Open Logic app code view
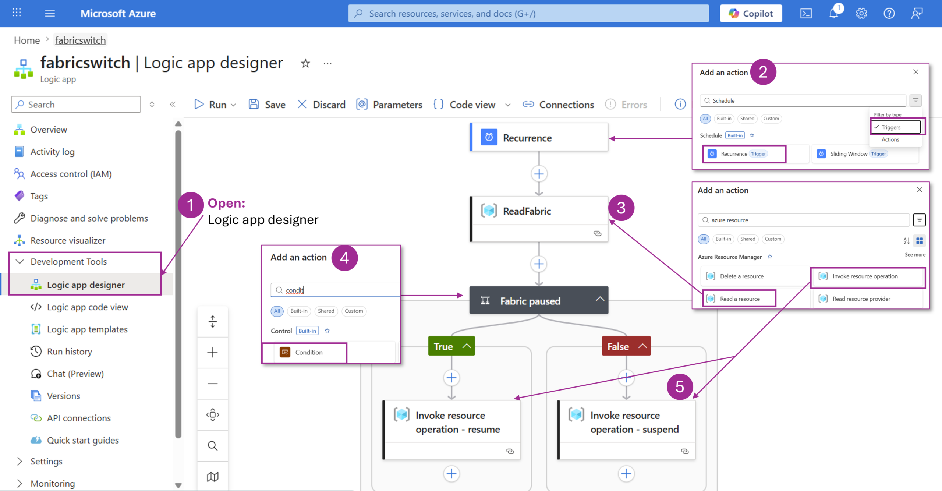 click(x=87, y=307)
